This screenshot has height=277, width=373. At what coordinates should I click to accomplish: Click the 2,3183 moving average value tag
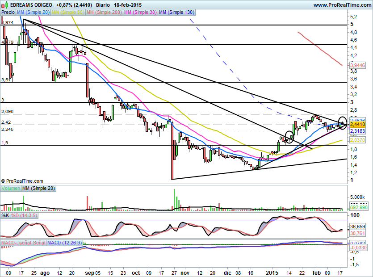pos(357,131)
